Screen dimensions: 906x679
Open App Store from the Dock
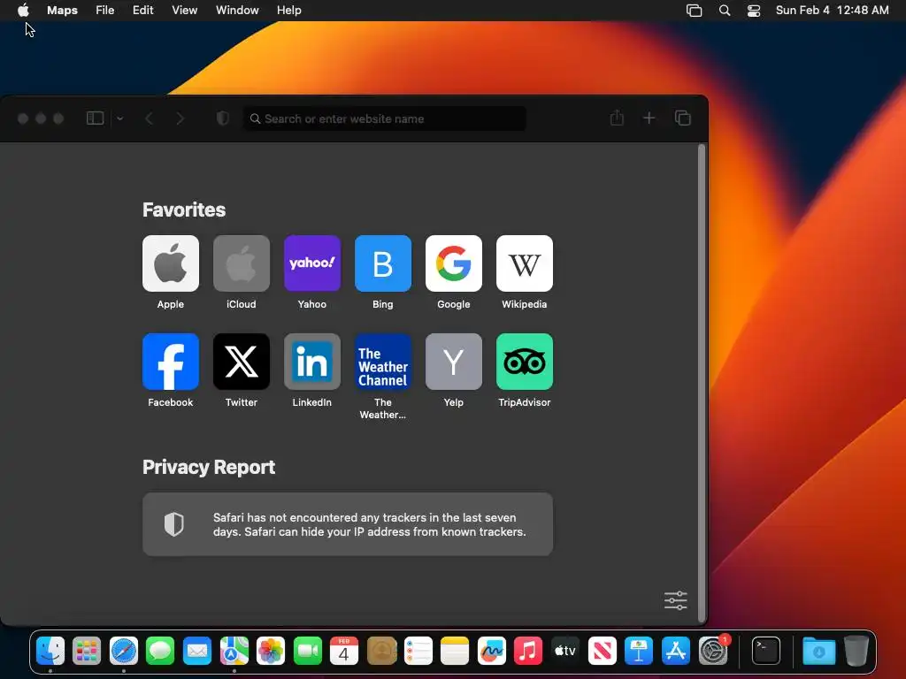coord(675,651)
